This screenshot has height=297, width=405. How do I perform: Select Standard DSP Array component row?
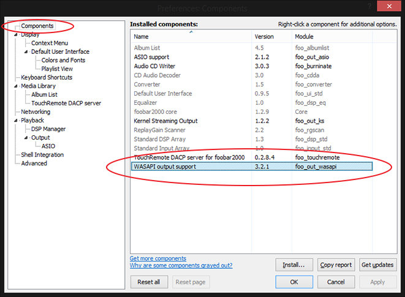252,139
